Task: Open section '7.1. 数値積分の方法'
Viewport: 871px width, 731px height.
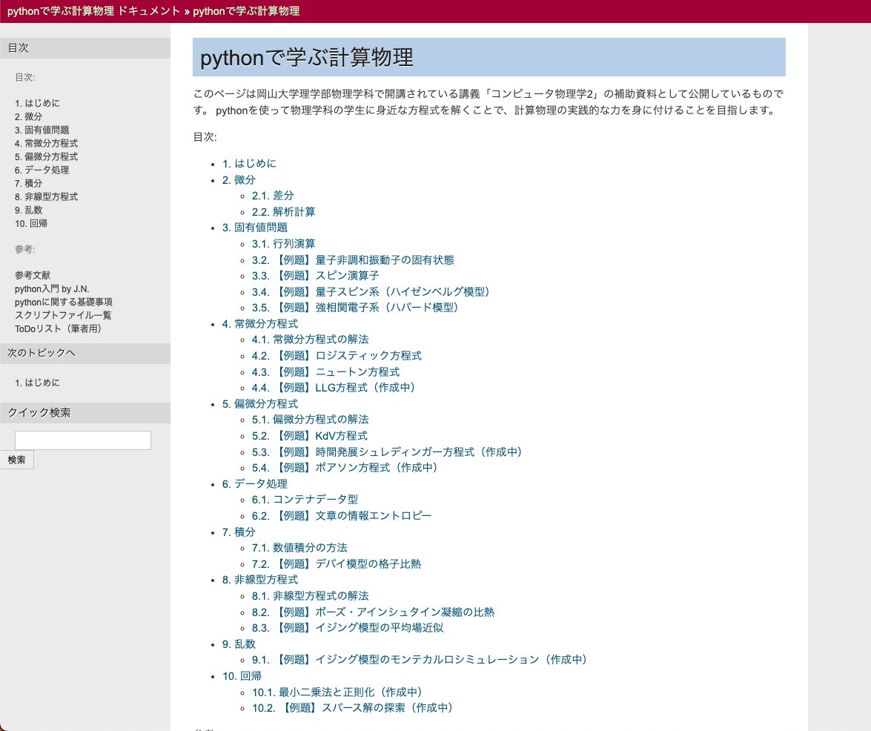Action: pyautogui.click(x=299, y=548)
